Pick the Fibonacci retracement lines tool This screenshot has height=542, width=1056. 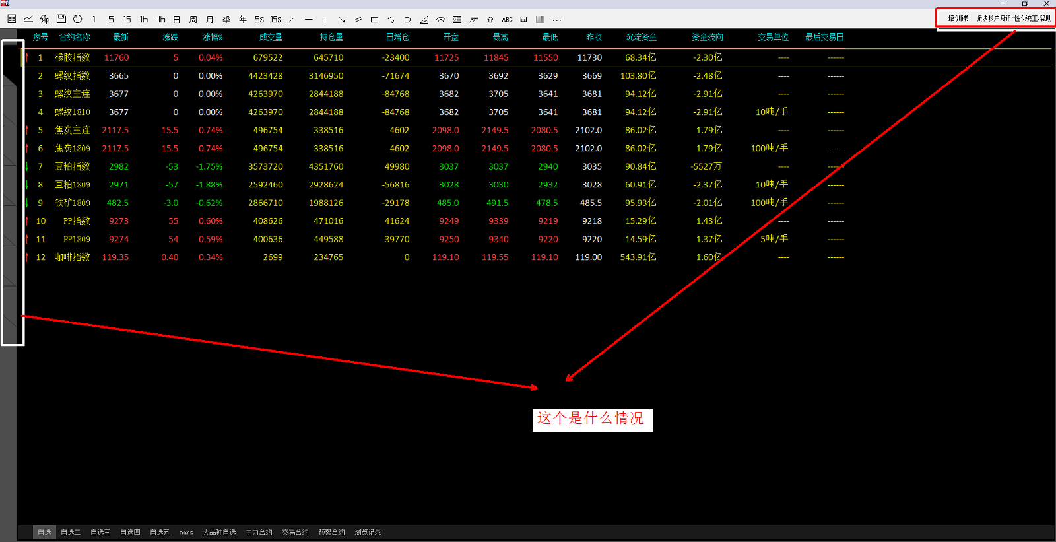pos(457,19)
